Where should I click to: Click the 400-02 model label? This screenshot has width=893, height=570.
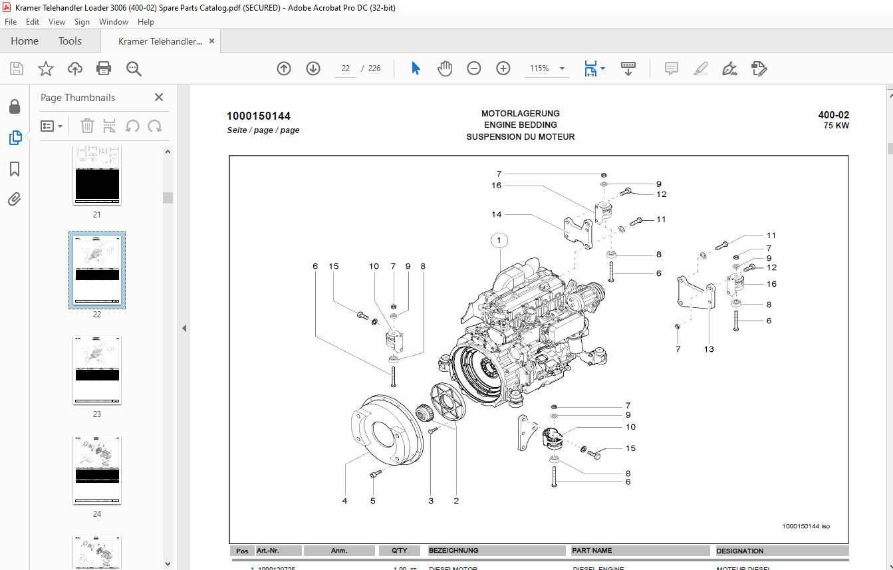coord(834,115)
